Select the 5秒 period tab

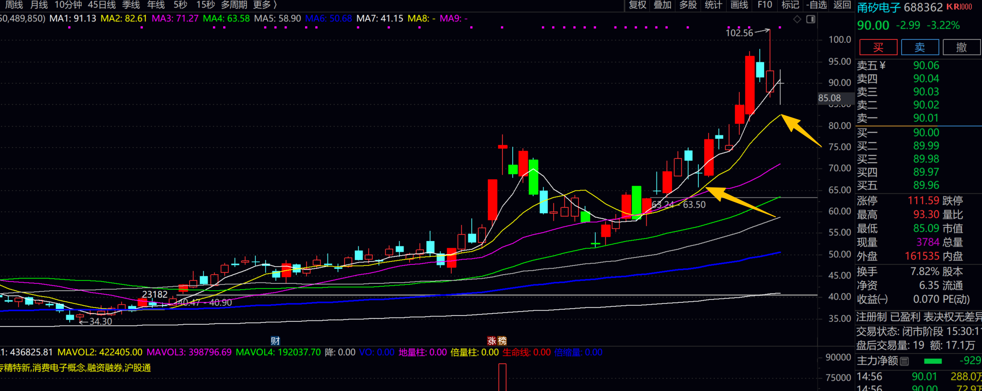(x=180, y=5)
